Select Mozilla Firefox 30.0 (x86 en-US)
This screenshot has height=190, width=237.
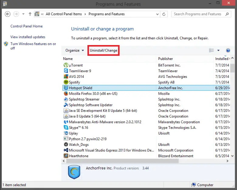(93, 94)
